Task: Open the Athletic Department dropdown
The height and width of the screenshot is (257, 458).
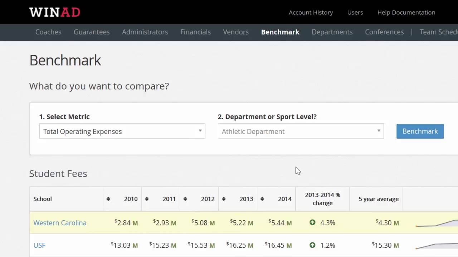Action: [301, 131]
